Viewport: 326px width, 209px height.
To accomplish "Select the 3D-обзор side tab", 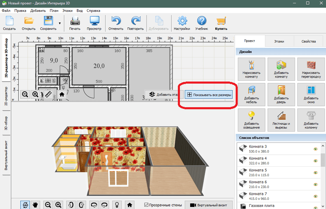I will 6,123.
